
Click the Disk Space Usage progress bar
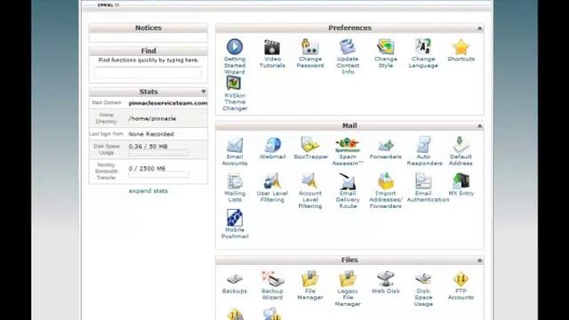[158, 153]
